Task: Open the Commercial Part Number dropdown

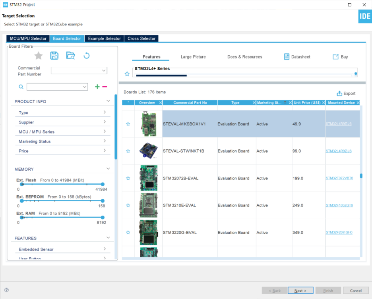Action: 79,70
